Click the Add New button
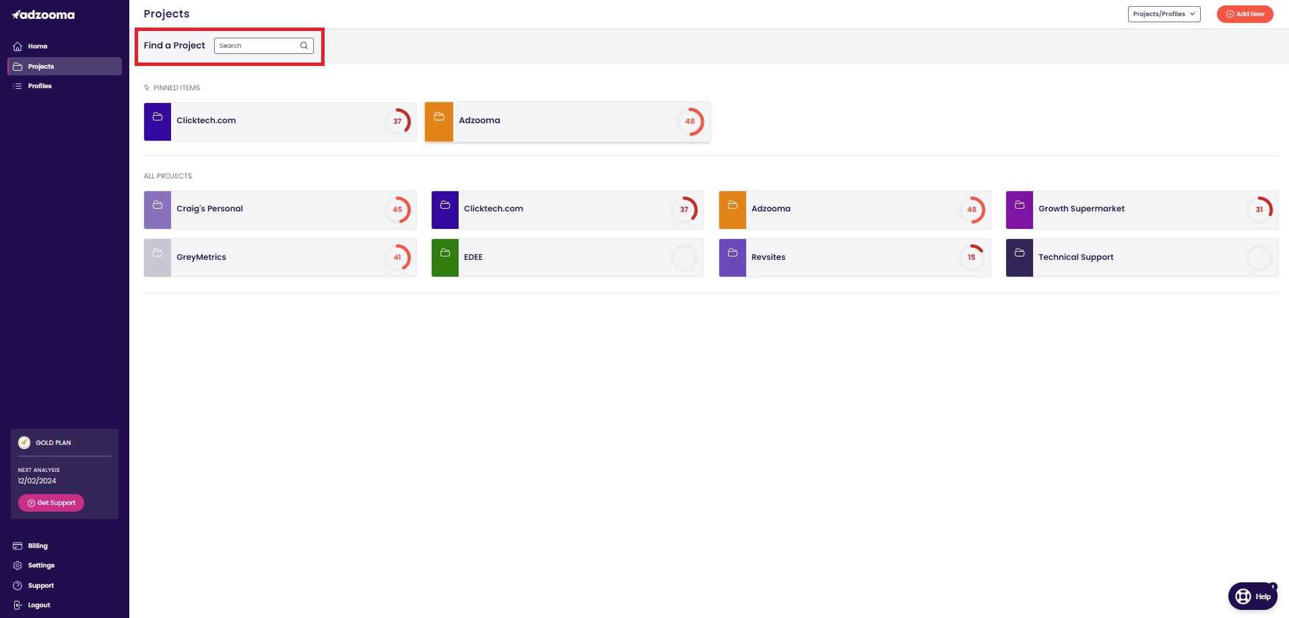This screenshot has height=618, width=1289. (1245, 14)
